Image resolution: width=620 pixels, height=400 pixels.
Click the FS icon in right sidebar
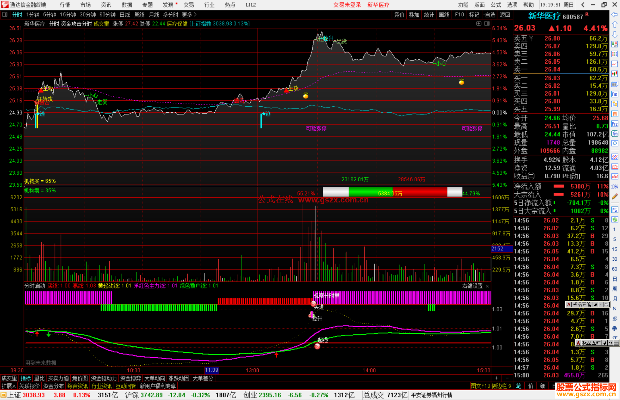[x=615, y=210]
